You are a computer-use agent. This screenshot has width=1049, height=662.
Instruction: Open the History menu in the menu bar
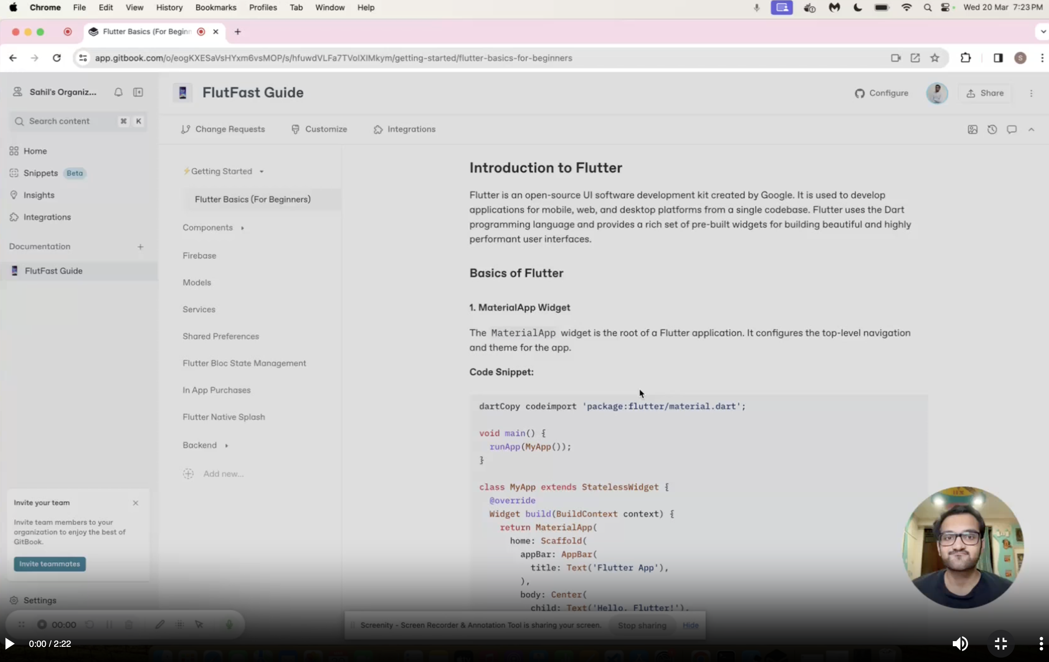pyautogui.click(x=169, y=7)
